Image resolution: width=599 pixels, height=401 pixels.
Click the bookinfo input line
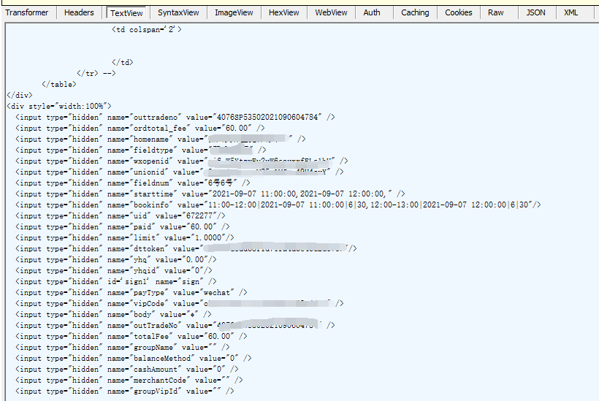coord(278,205)
